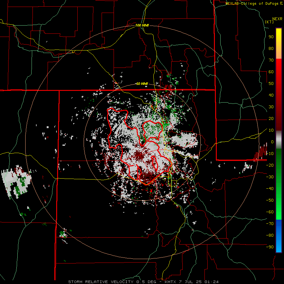Select the -70 value on velocity scale

tap(270, 224)
